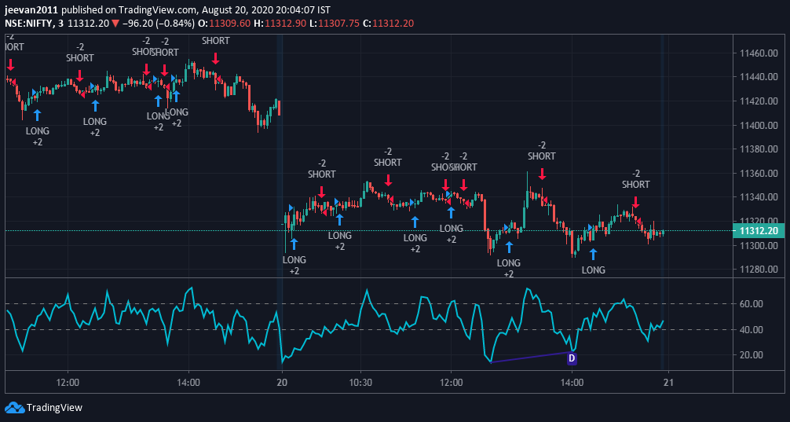Select the purple D divergence marker

(572, 358)
